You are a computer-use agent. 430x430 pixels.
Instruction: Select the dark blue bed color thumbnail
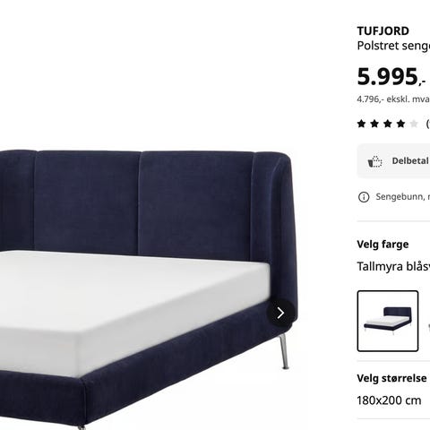coord(388,321)
